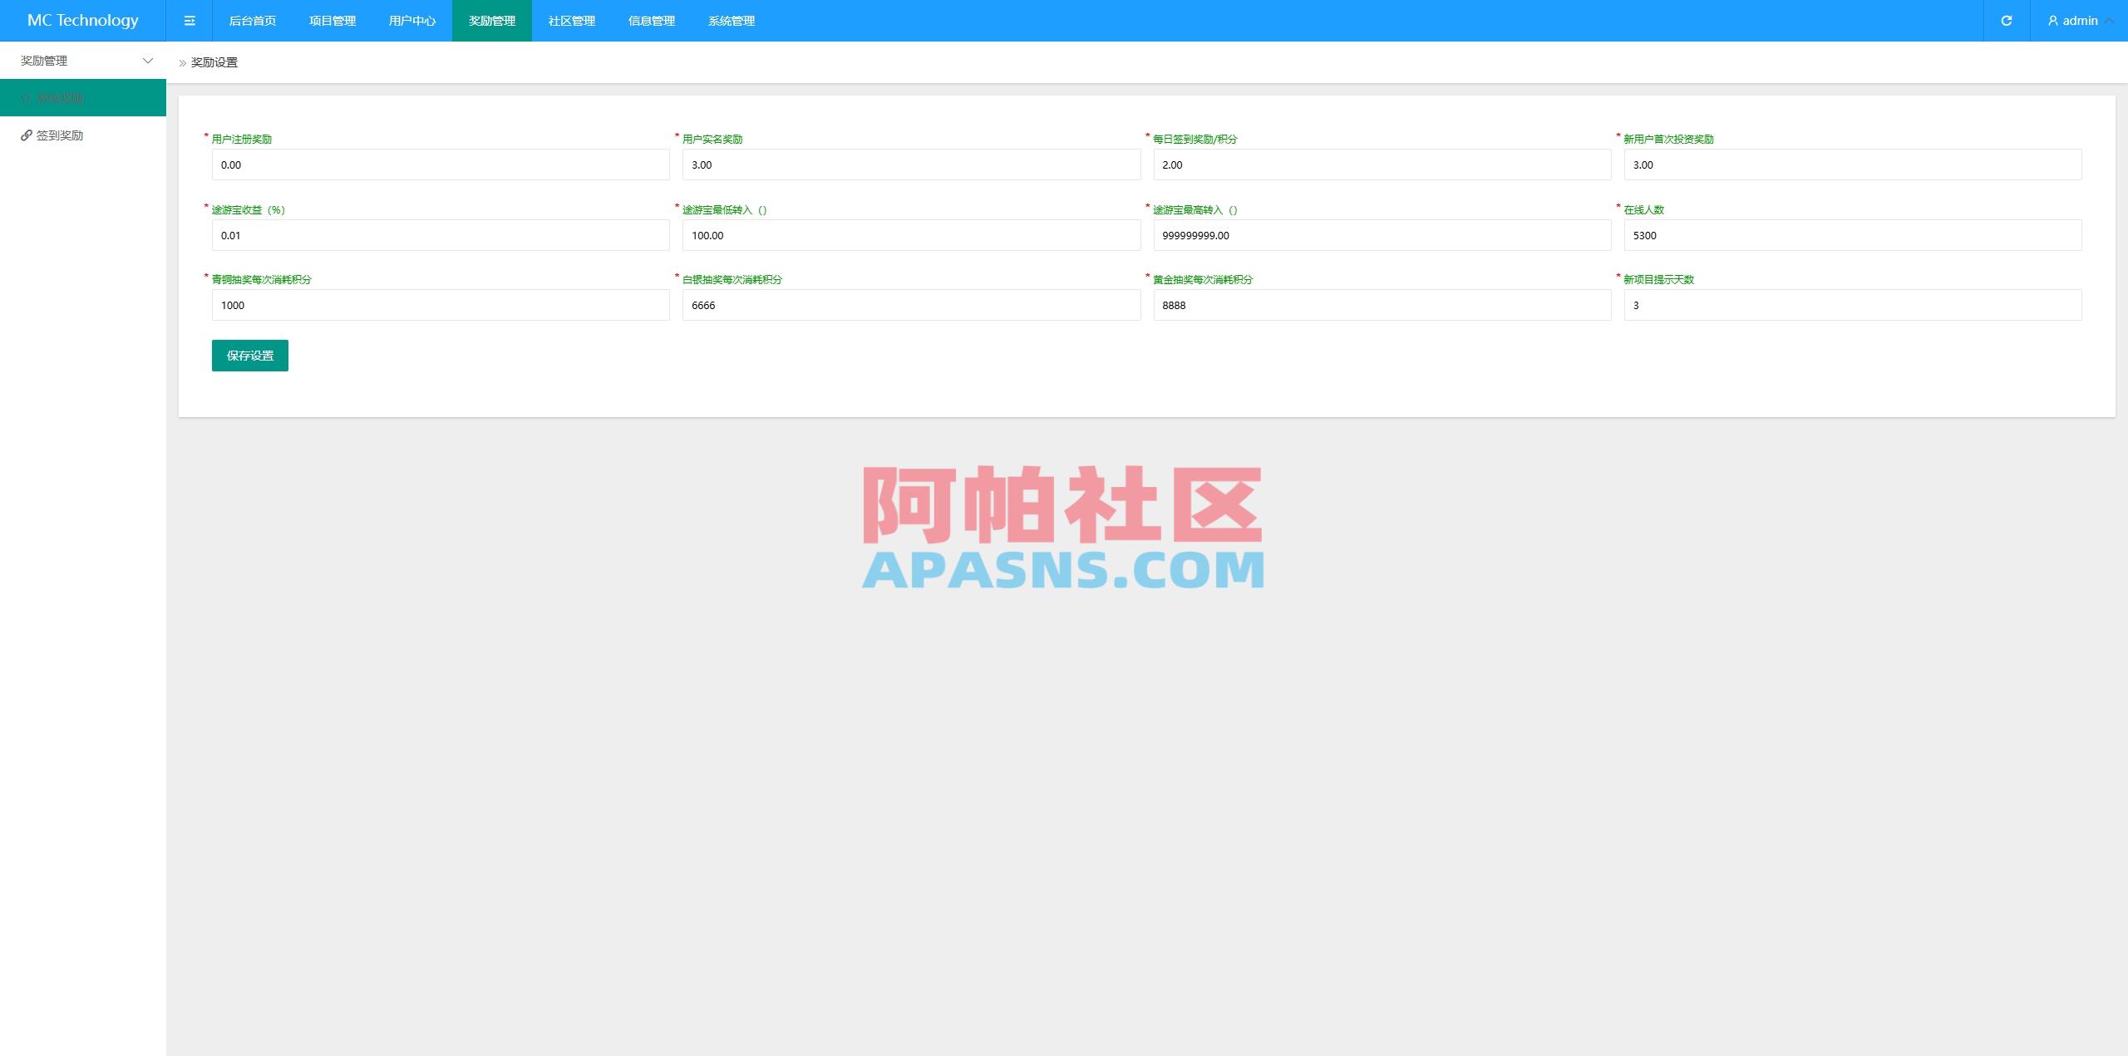Click the breadcrumb arrows before 奖励设置

[183, 61]
